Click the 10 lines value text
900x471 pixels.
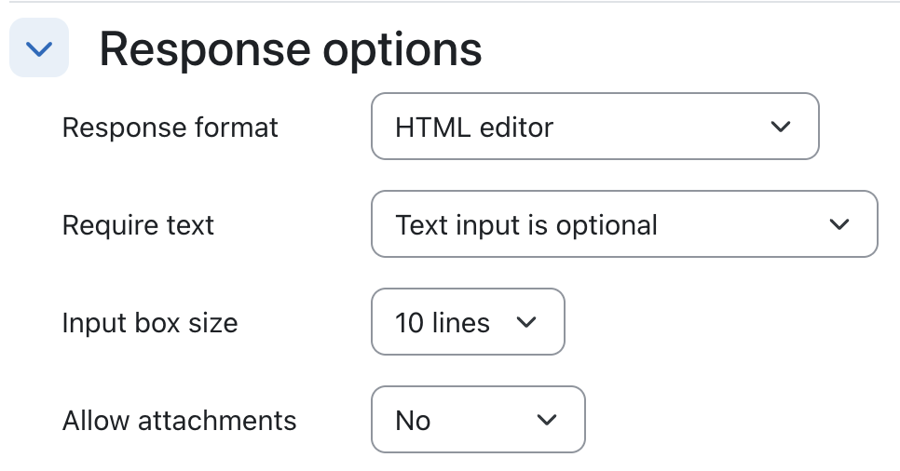tap(443, 322)
